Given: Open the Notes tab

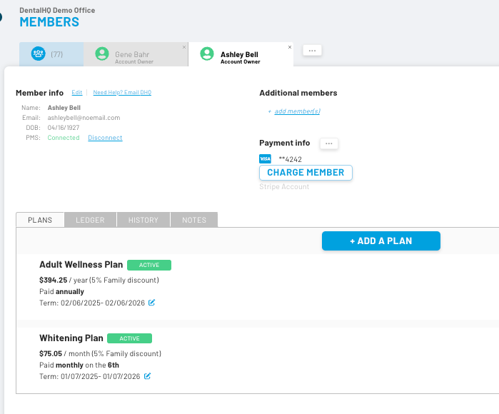Looking at the screenshot, I should coord(194,220).
